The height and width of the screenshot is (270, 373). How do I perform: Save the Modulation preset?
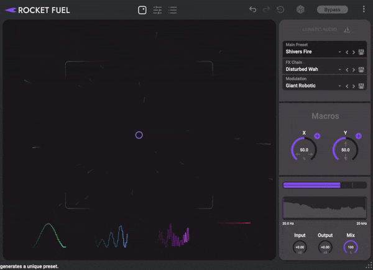(361, 86)
